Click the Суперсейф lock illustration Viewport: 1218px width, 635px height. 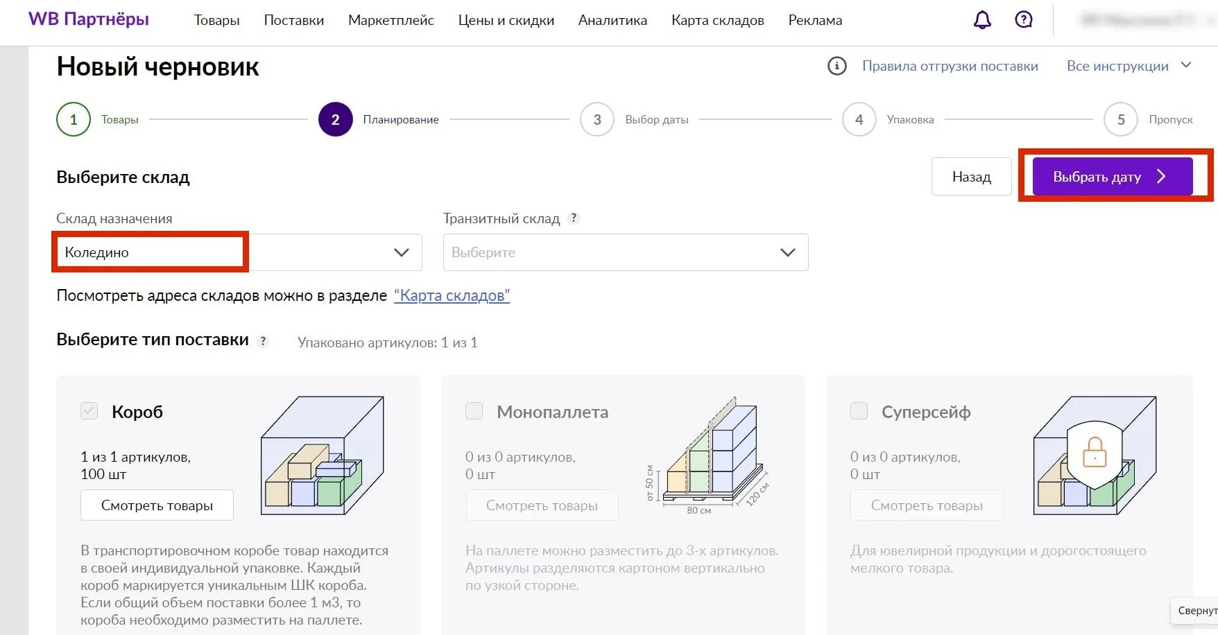[1095, 455]
